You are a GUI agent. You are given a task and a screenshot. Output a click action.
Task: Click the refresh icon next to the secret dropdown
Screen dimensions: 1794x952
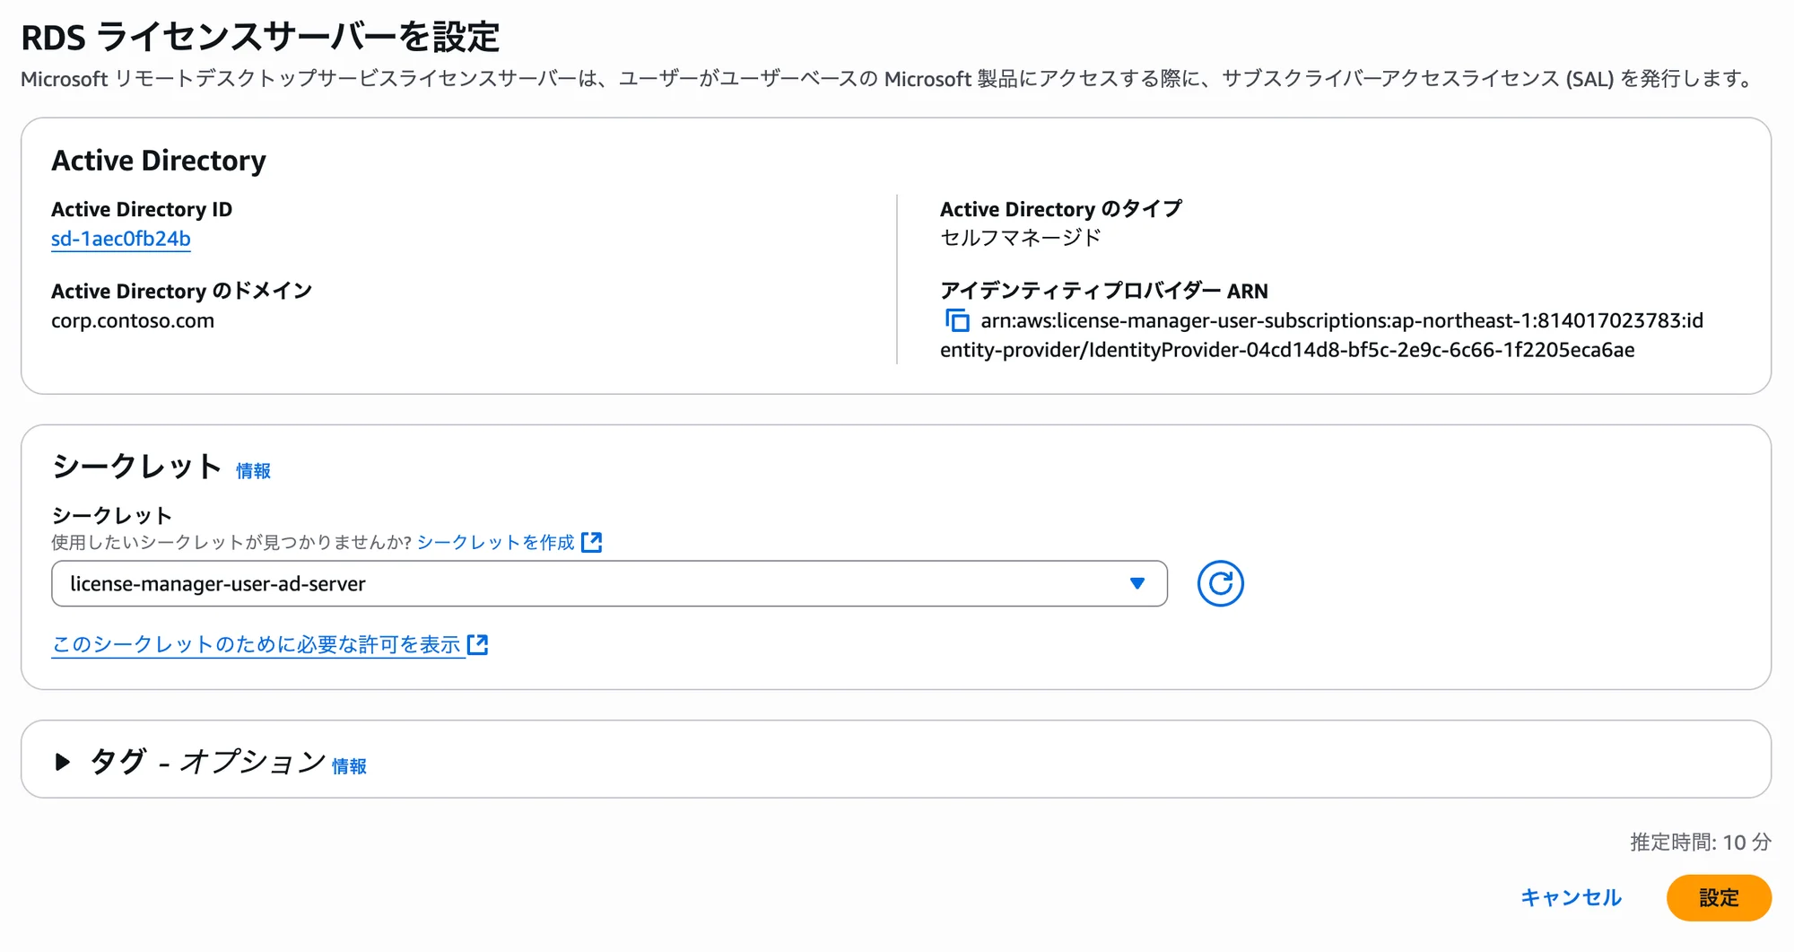pyautogui.click(x=1221, y=583)
